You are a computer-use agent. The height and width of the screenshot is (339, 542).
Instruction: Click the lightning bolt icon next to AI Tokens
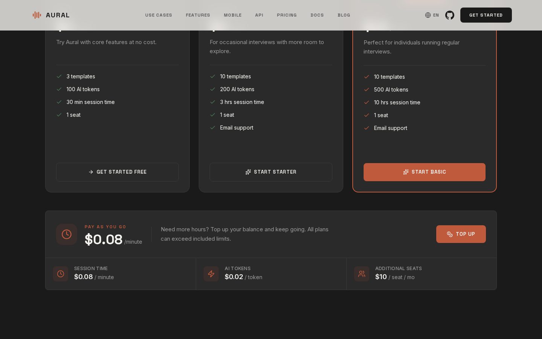coord(211,274)
